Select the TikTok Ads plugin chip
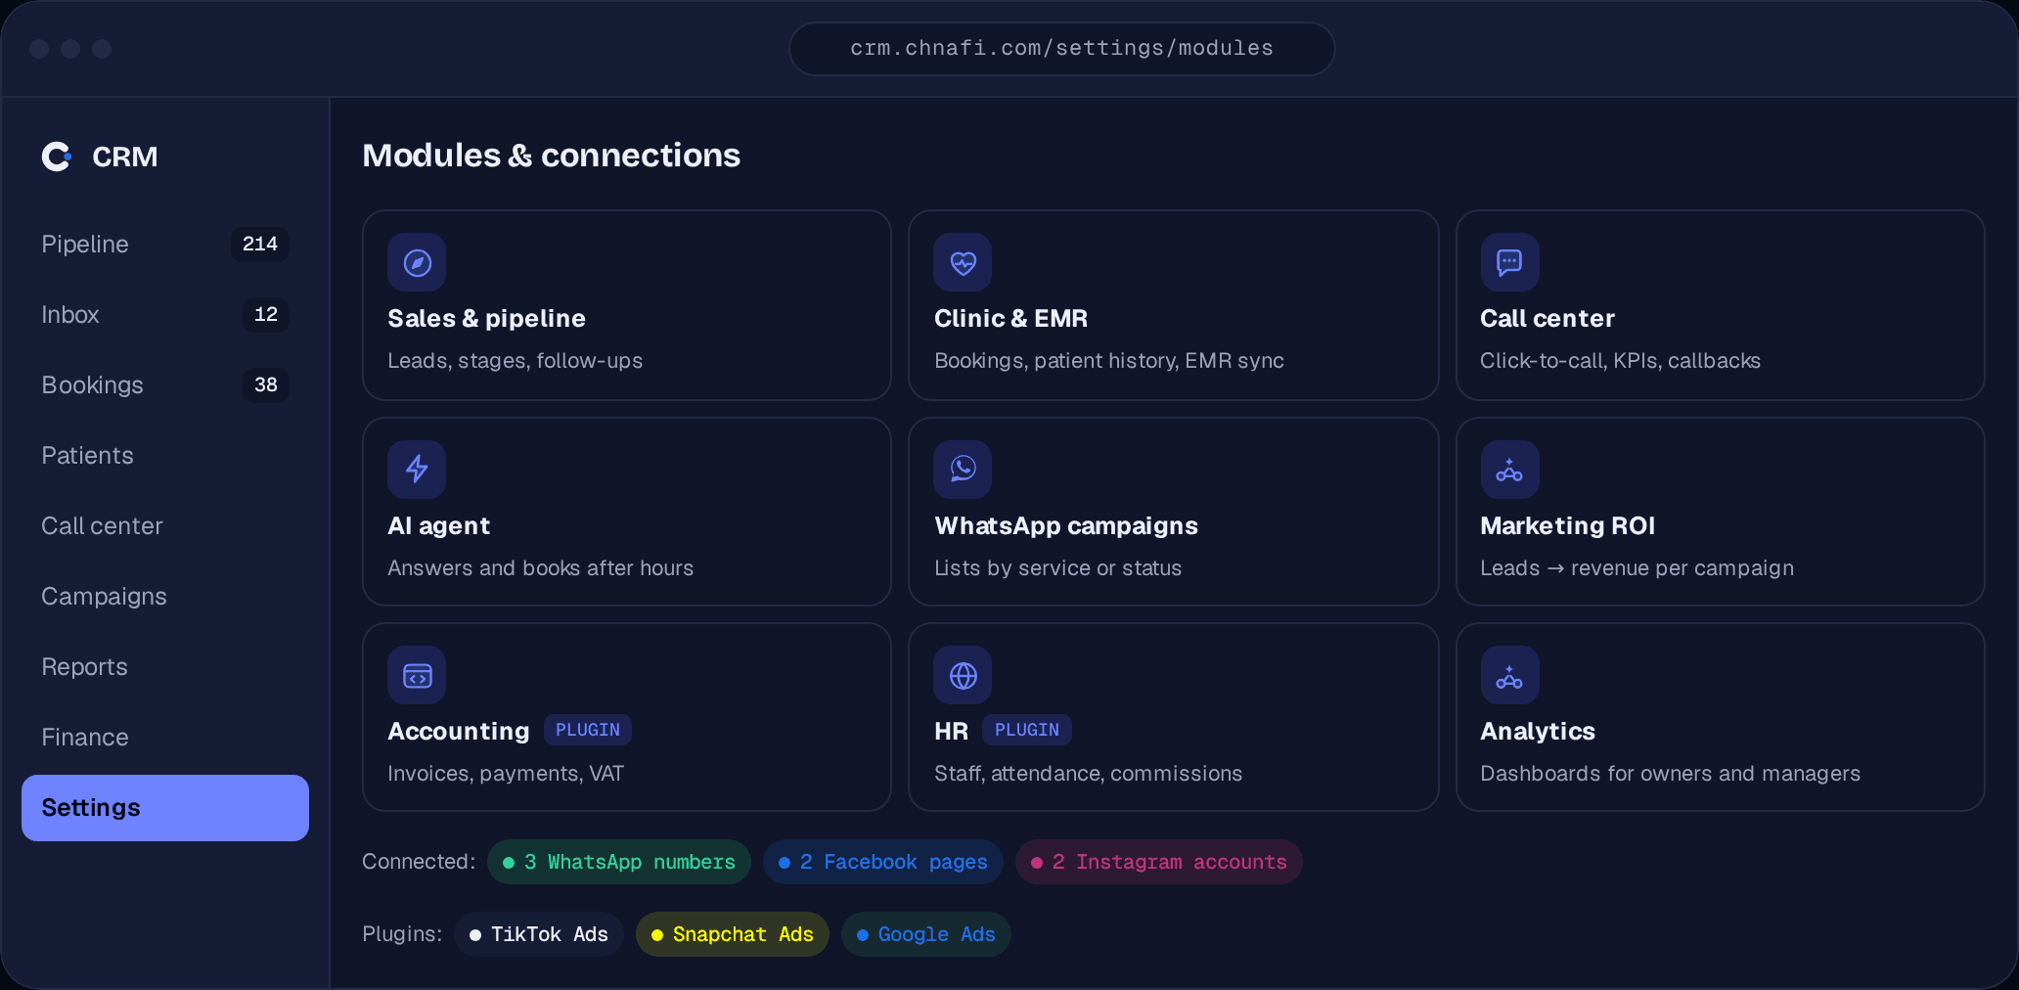This screenshot has width=2019, height=990. click(x=538, y=934)
